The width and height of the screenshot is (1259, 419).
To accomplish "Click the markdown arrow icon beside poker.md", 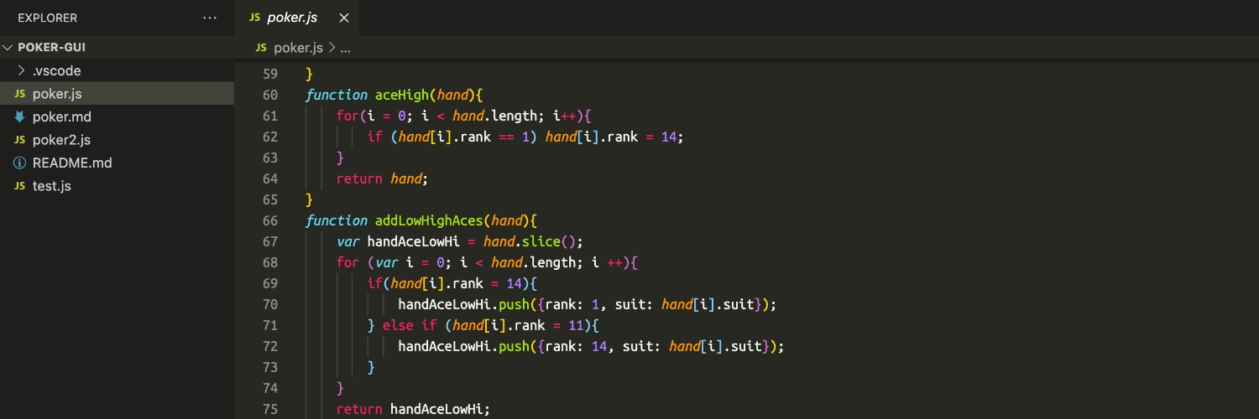I will 20,116.
